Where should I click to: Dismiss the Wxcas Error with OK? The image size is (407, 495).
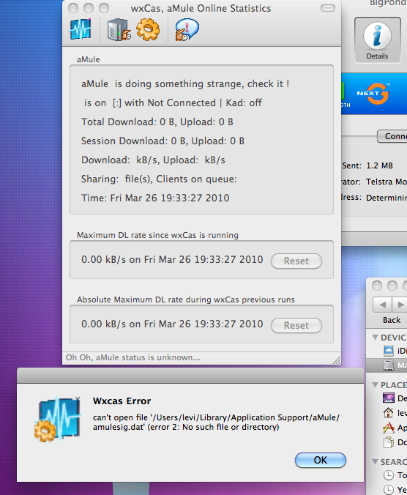click(x=321, y=461)
